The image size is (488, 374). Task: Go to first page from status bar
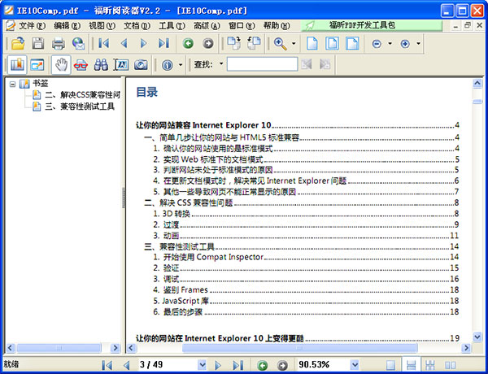tap(107, 365)
